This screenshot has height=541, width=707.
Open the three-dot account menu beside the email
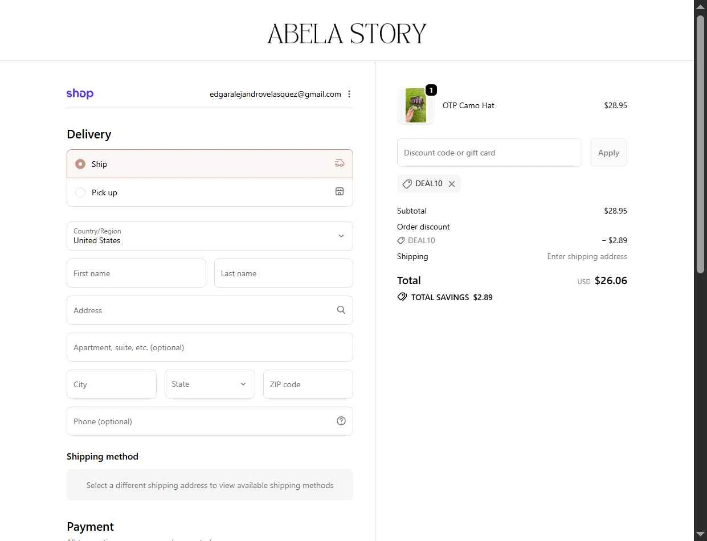[x=349, y=94]
